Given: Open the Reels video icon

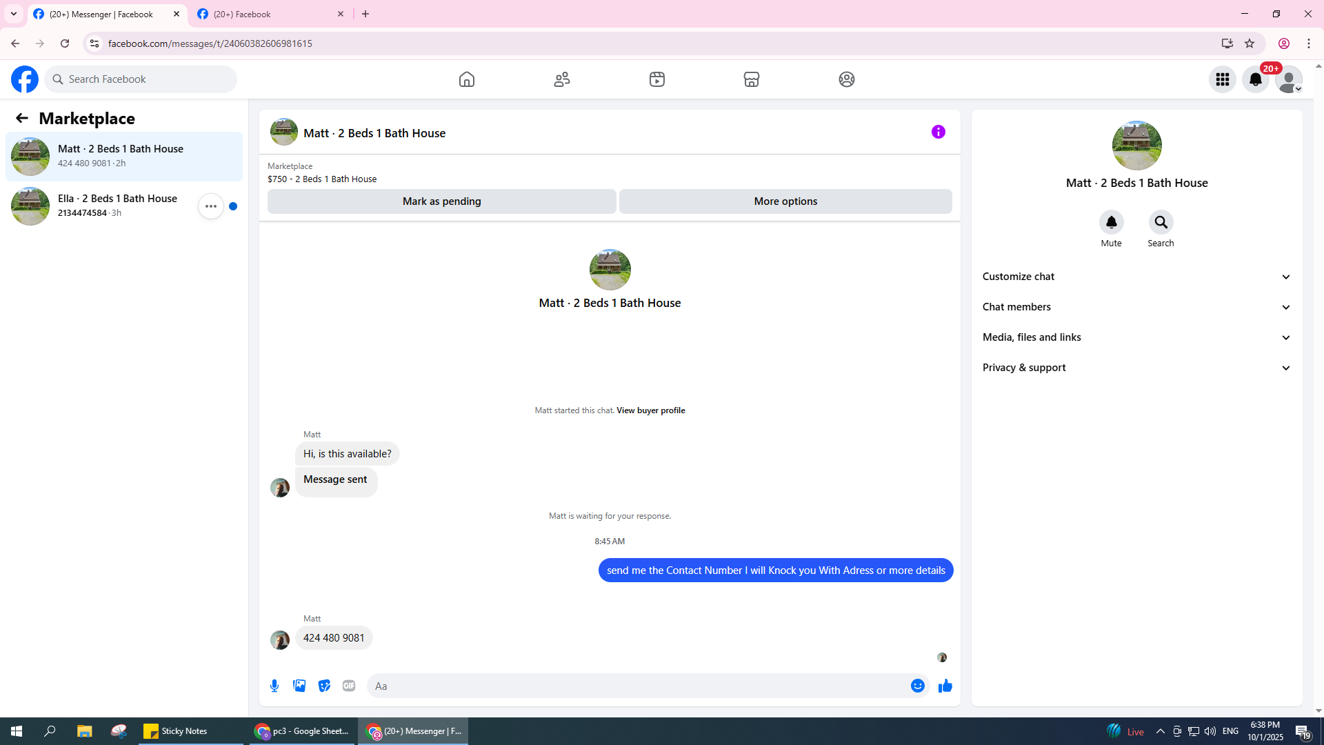Looking at the screenshot, I should 657,79.
